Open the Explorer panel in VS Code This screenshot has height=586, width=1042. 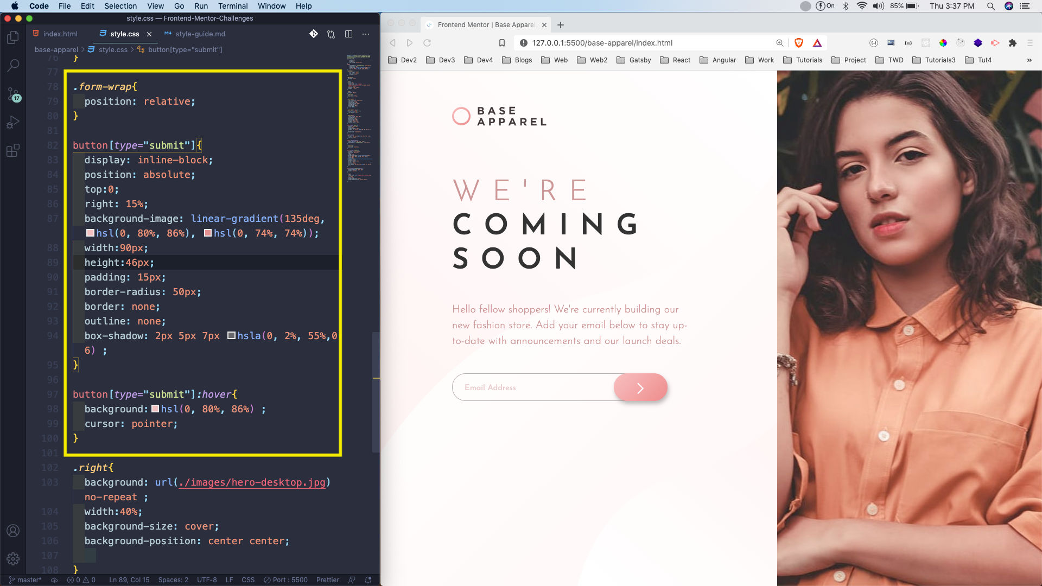(13, 37)
